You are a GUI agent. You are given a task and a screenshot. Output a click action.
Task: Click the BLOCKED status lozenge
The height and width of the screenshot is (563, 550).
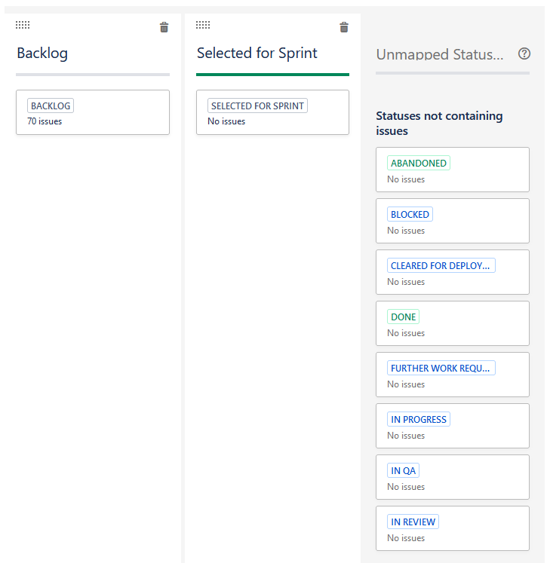tap(410, 214)
